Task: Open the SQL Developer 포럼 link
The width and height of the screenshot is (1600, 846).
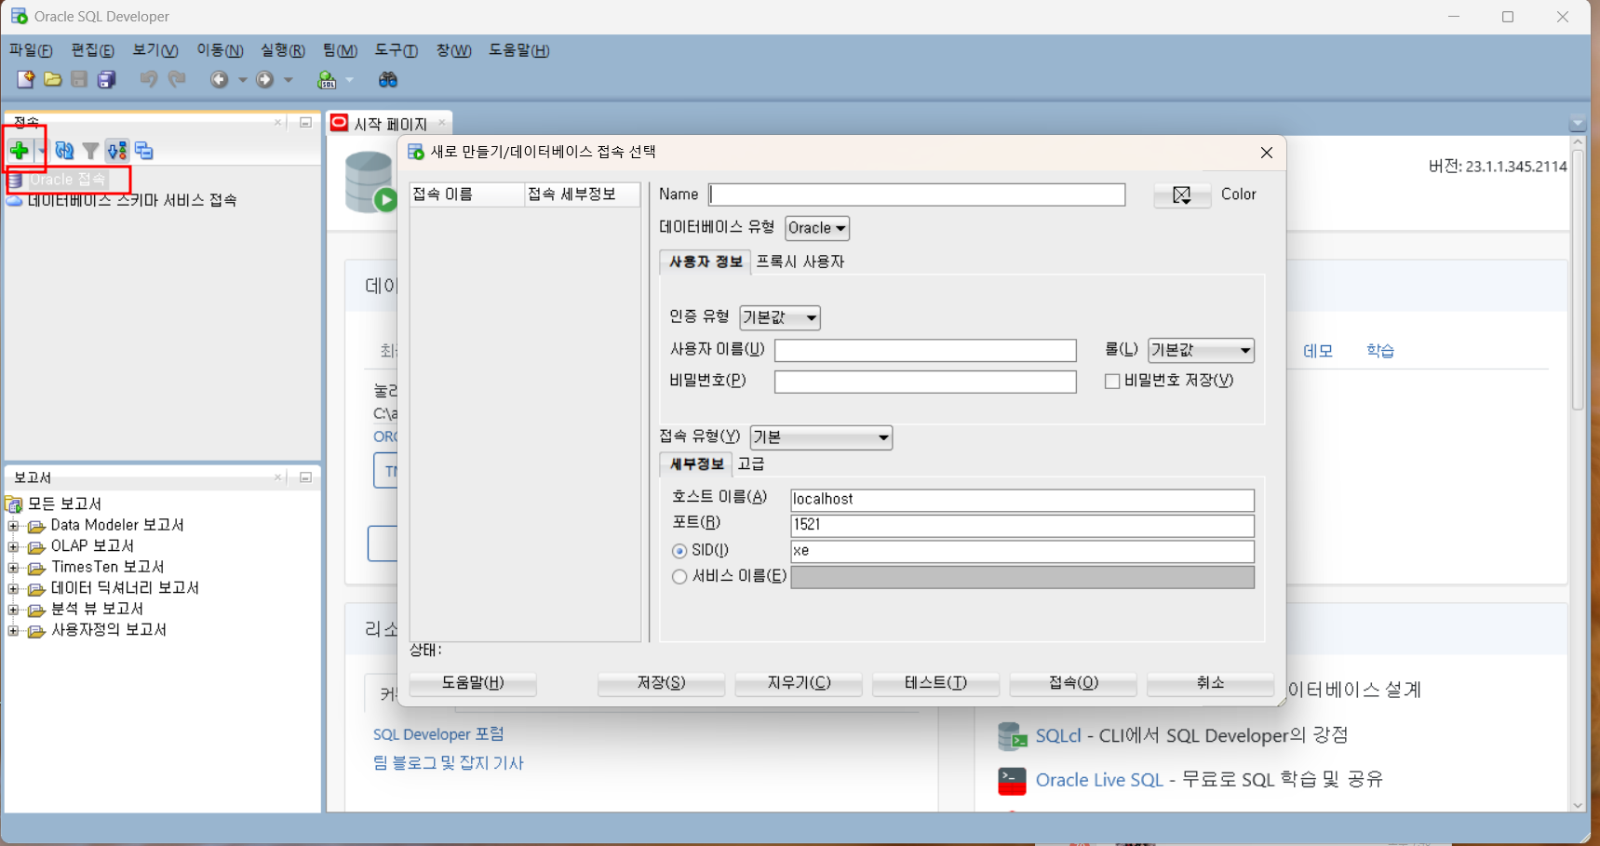Action: 438,735
